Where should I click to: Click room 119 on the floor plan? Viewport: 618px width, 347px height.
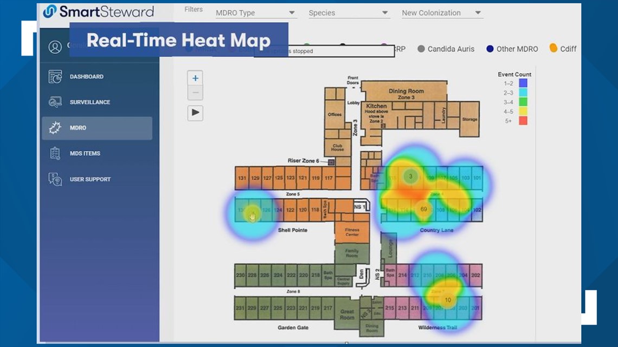click(x=316, y=178)
